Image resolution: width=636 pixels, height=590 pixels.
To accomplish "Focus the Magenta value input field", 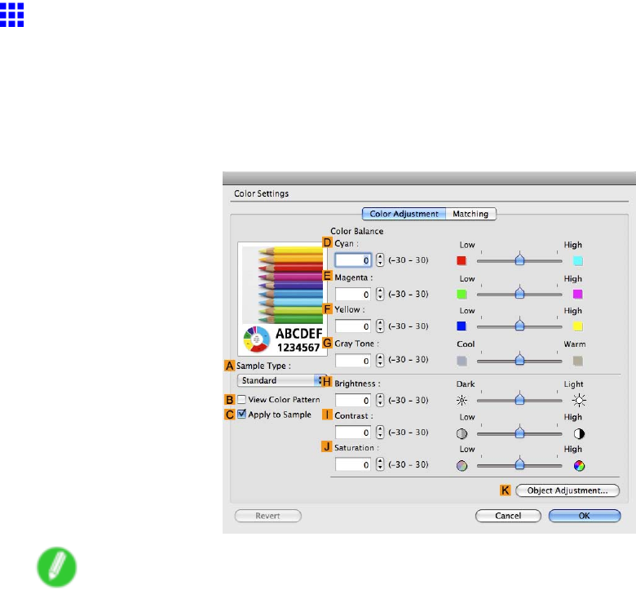I will tap(353, 294).
